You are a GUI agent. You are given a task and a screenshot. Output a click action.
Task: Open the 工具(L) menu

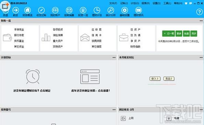tap(167, 3)
